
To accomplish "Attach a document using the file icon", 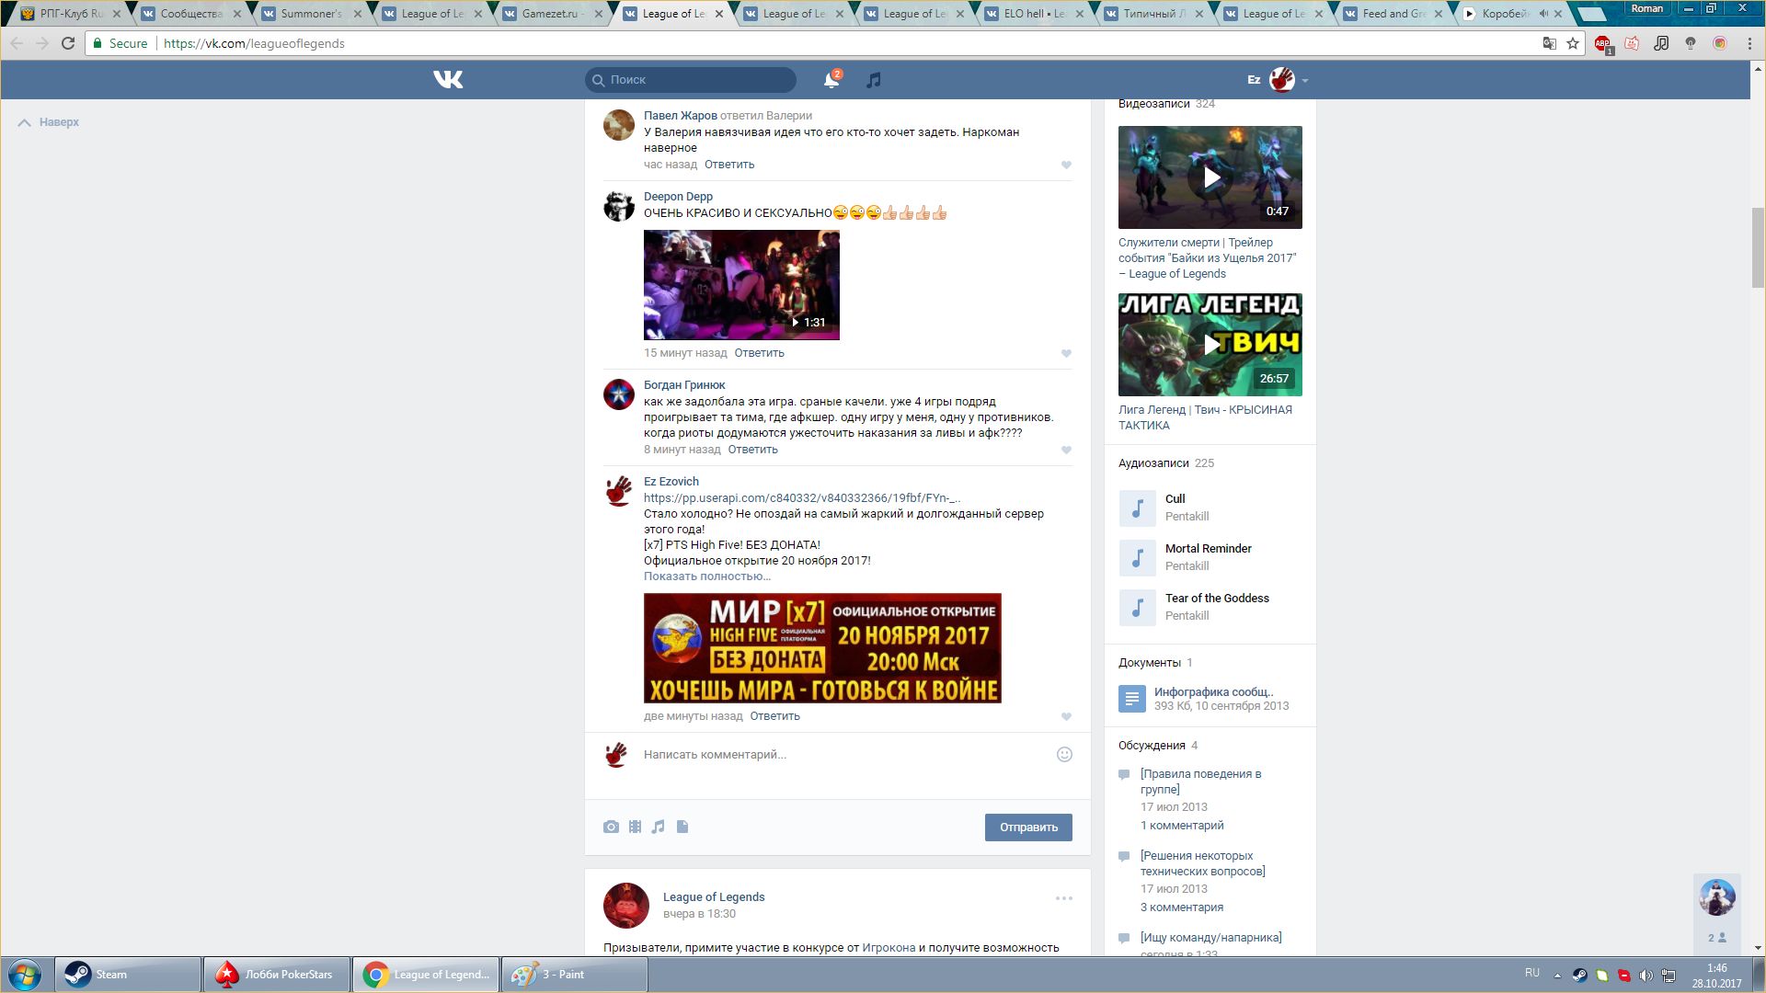I will 682,827.
